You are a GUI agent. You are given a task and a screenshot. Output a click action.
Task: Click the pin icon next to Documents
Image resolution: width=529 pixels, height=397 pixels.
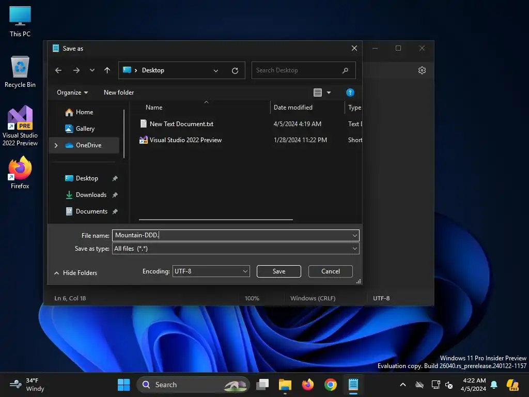115,211
